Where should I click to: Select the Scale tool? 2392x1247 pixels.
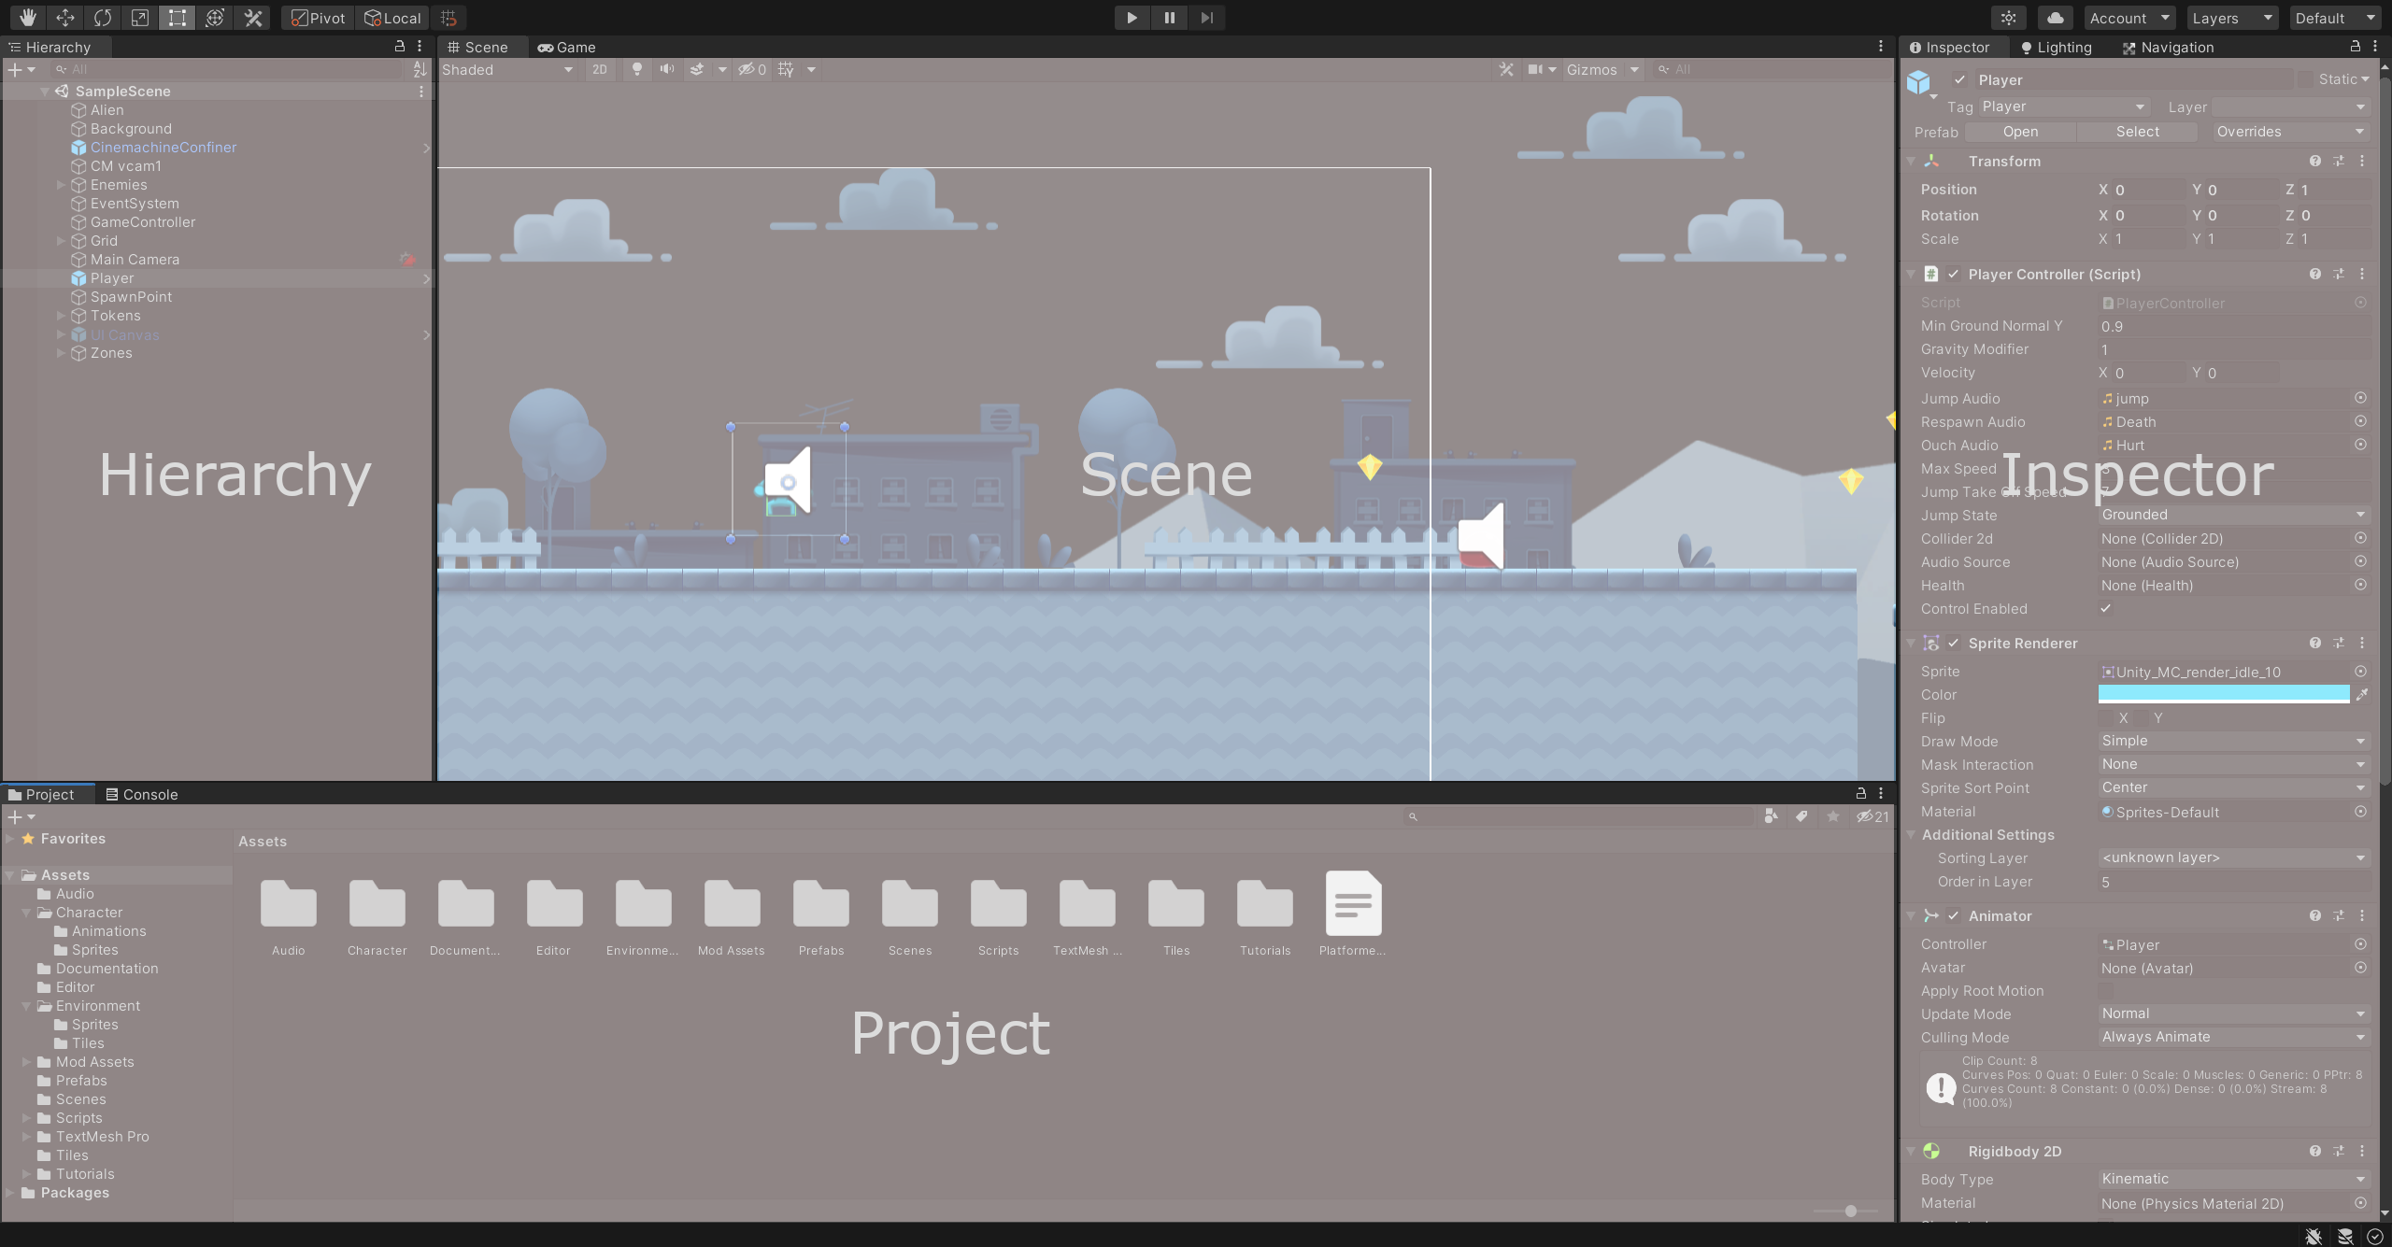tap(139, 18)
